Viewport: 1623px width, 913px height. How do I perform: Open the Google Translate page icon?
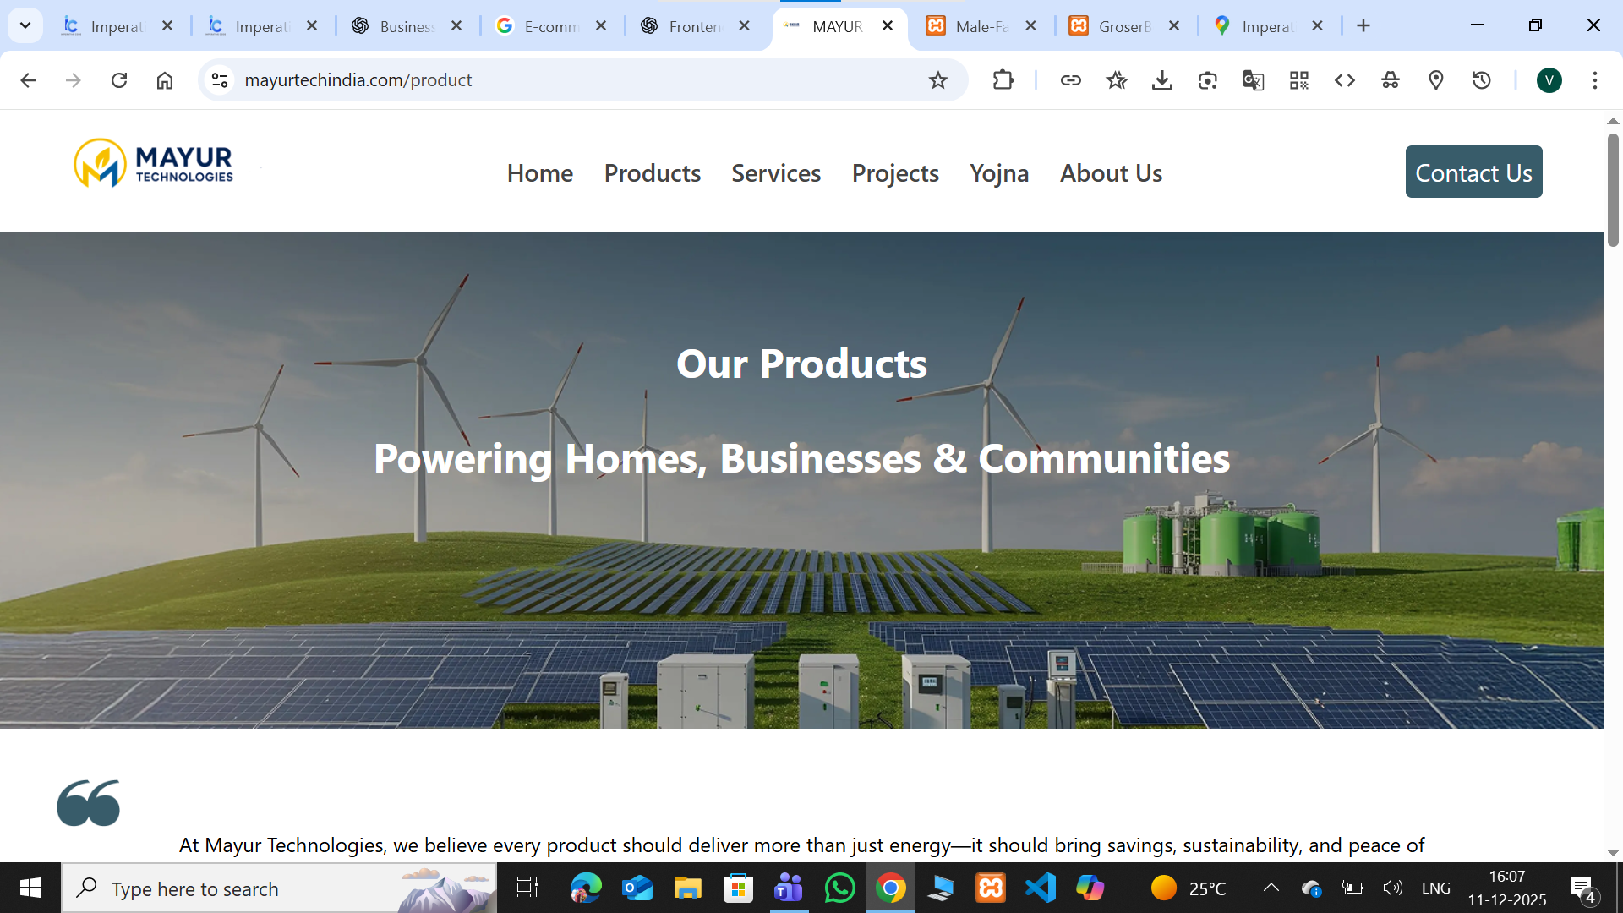tap(1253, 80)
